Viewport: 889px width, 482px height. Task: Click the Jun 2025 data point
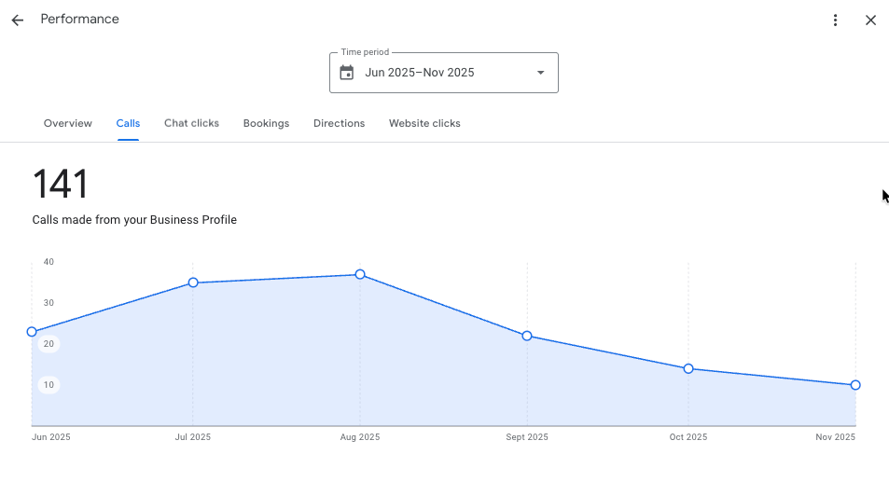click(32, 332)
